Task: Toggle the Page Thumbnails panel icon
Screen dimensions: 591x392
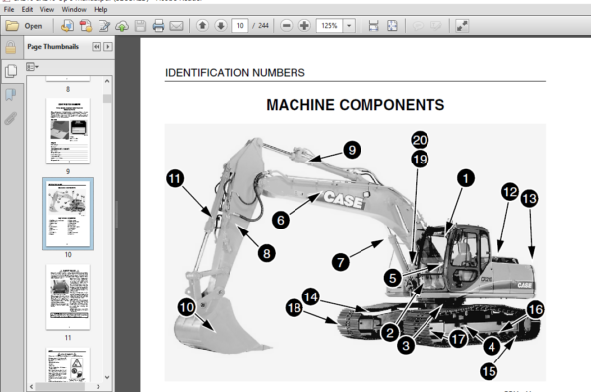Action: [x=11, y=71]
